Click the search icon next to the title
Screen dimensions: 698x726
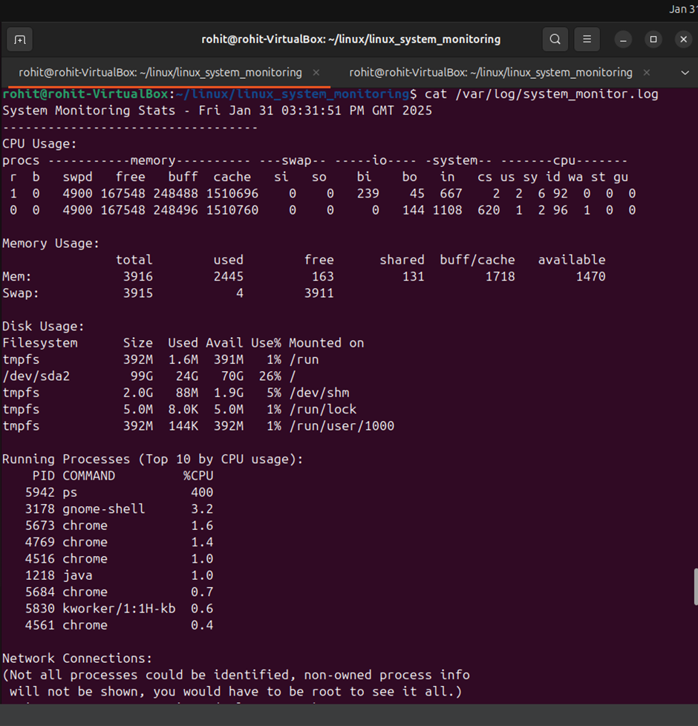(x=555, y=39)
